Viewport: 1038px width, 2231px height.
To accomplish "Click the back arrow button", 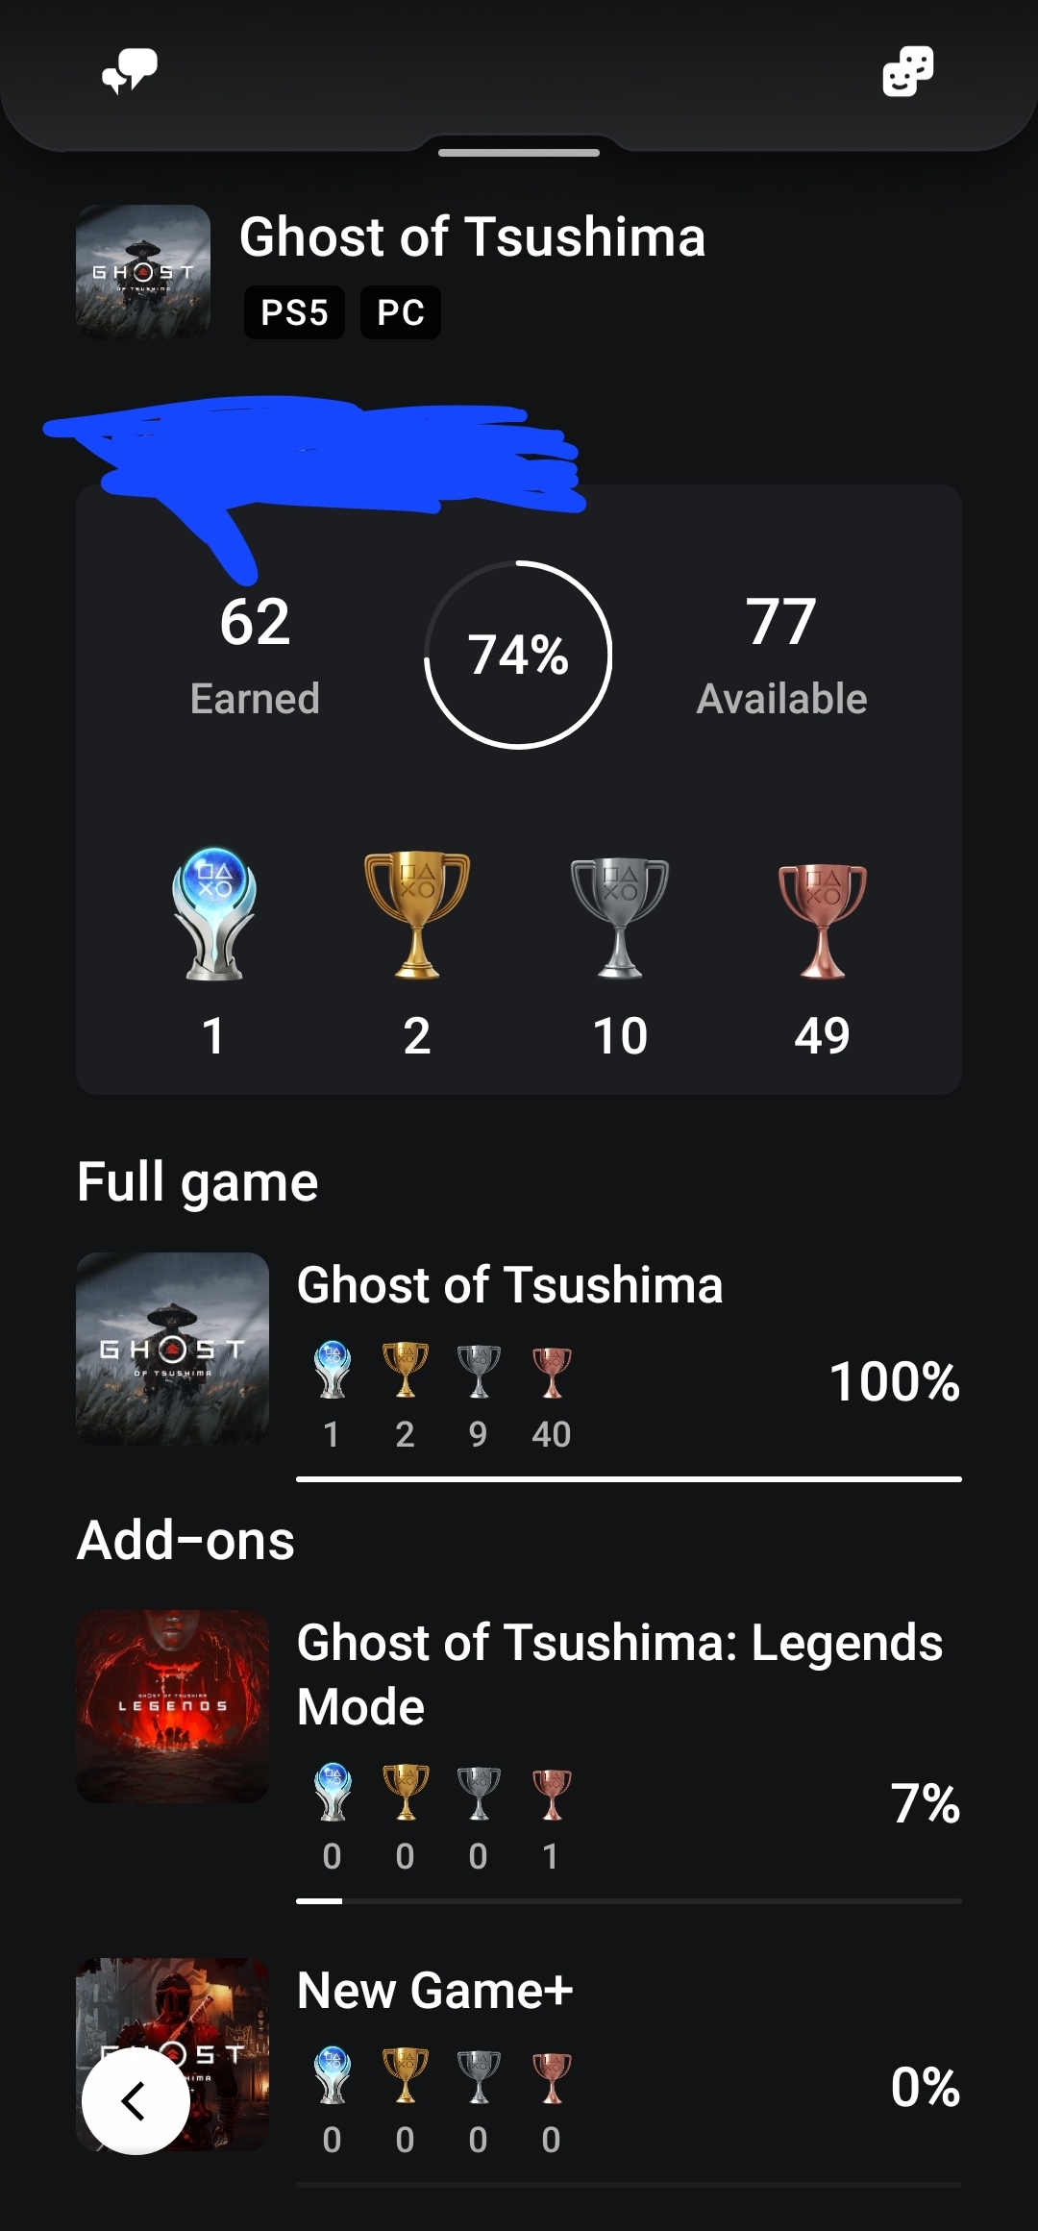I will (x=136, y=2100).
